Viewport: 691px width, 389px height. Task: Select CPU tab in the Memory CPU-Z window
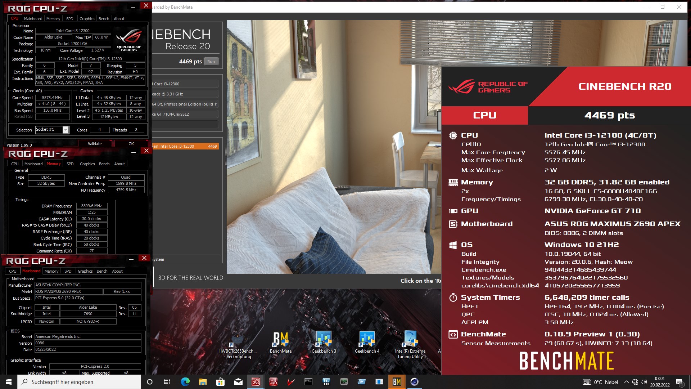15,164
